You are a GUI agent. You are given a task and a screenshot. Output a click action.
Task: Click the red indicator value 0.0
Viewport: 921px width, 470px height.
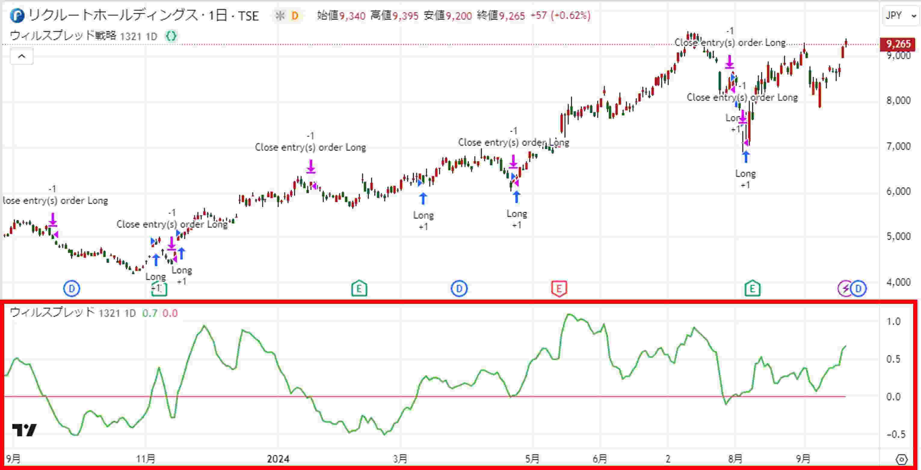[170, 313]
